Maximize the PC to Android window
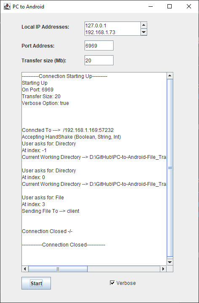The width and height of the screenshot is (199, 303). [x=170, y=6]
